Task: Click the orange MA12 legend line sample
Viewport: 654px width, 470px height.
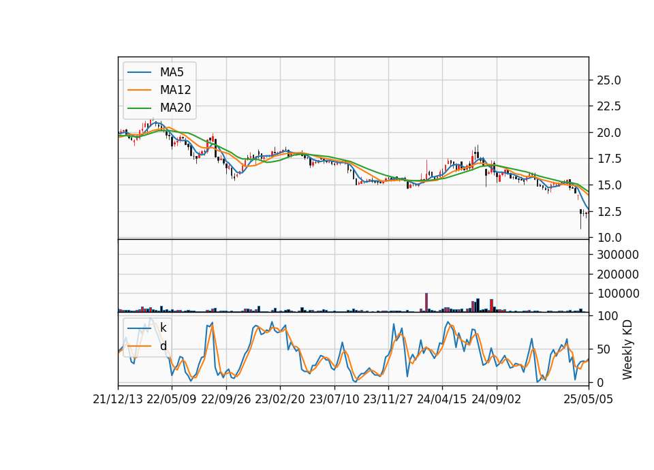Action: 139,90
